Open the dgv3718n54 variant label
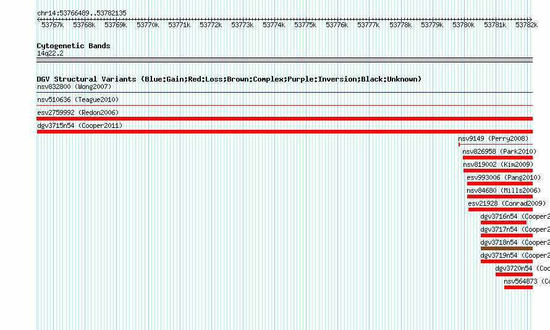Viewport: 550px width, 330px height. [x=515, y=242]
